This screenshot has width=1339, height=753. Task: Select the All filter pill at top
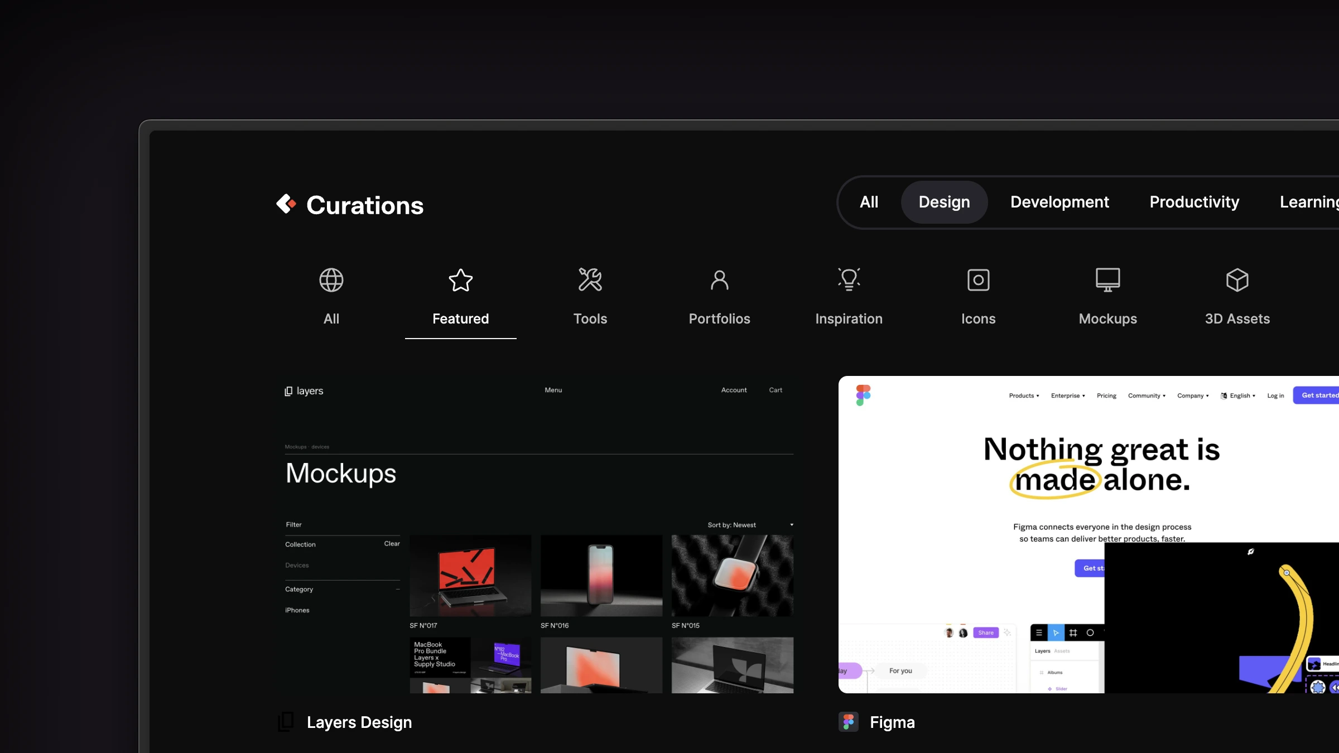(x=869, y=202)
